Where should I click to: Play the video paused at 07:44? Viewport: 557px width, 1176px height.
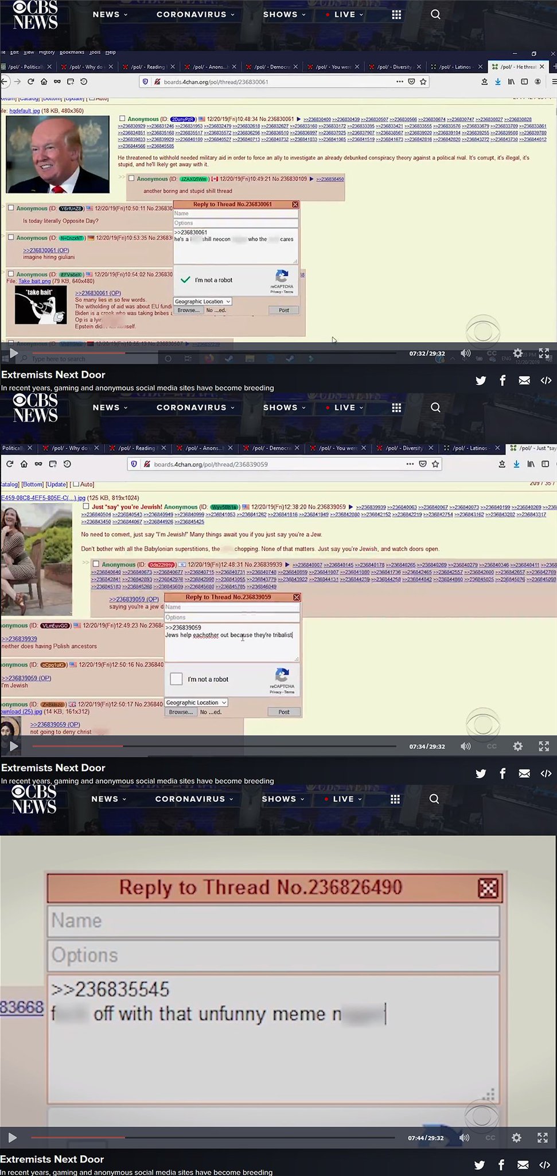coord(13,1138)
